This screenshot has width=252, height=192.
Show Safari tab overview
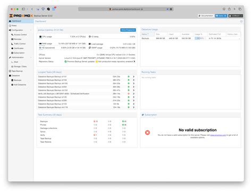click(240, 9)
